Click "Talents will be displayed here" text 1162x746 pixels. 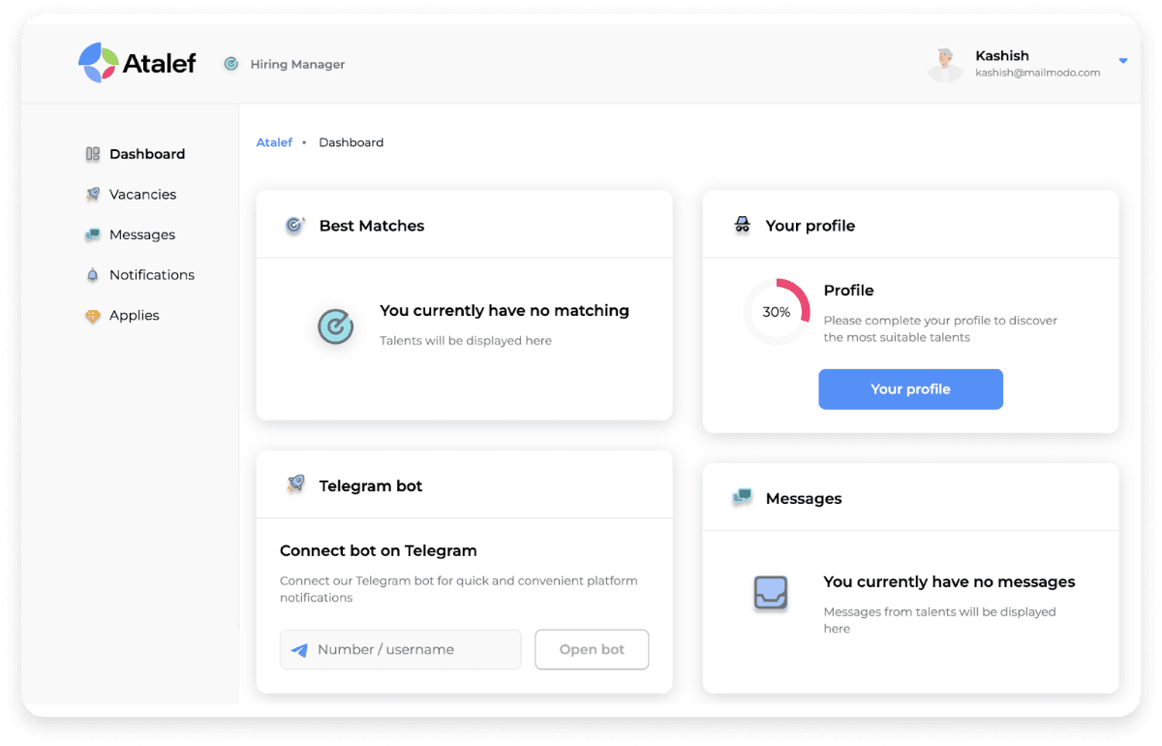pos(466,341)
